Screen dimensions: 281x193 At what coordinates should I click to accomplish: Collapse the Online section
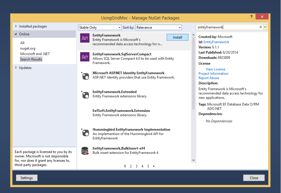[16, 34]
